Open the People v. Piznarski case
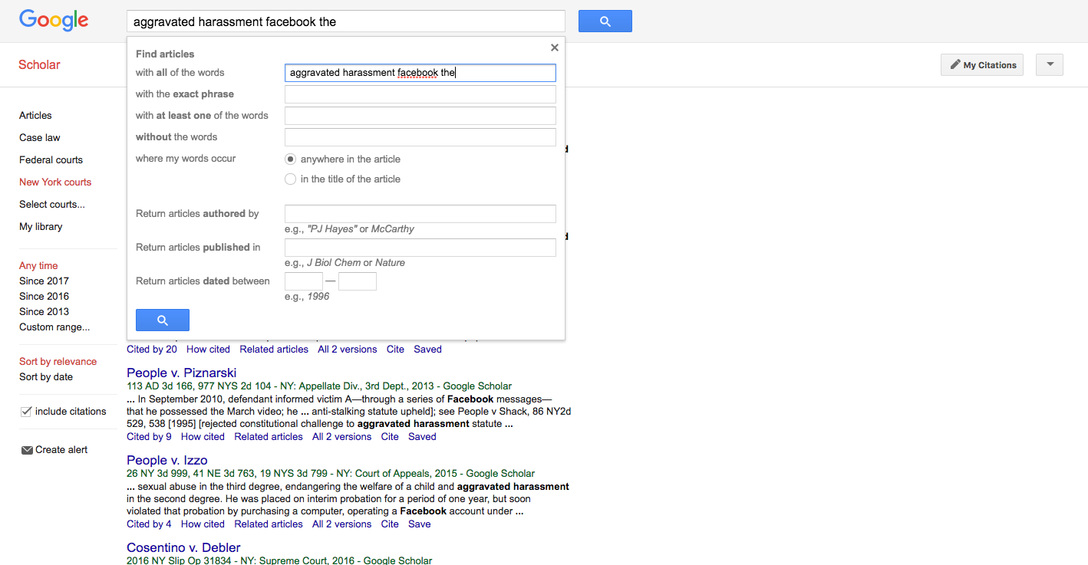 click(x=181, y=372)
